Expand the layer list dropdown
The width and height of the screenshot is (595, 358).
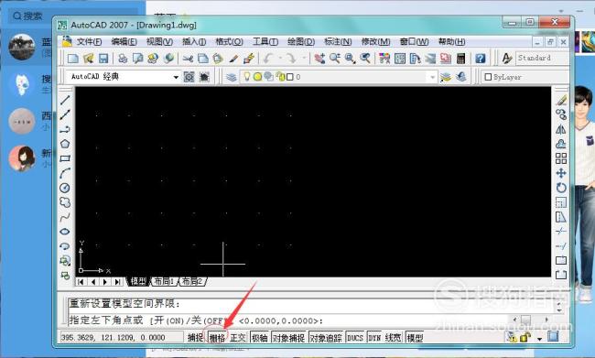point(432,77)
